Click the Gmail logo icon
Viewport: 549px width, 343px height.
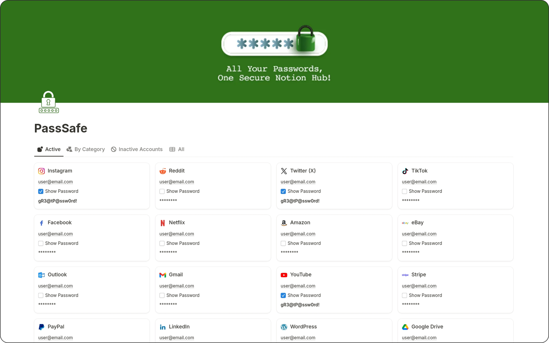tap(163, 275)
